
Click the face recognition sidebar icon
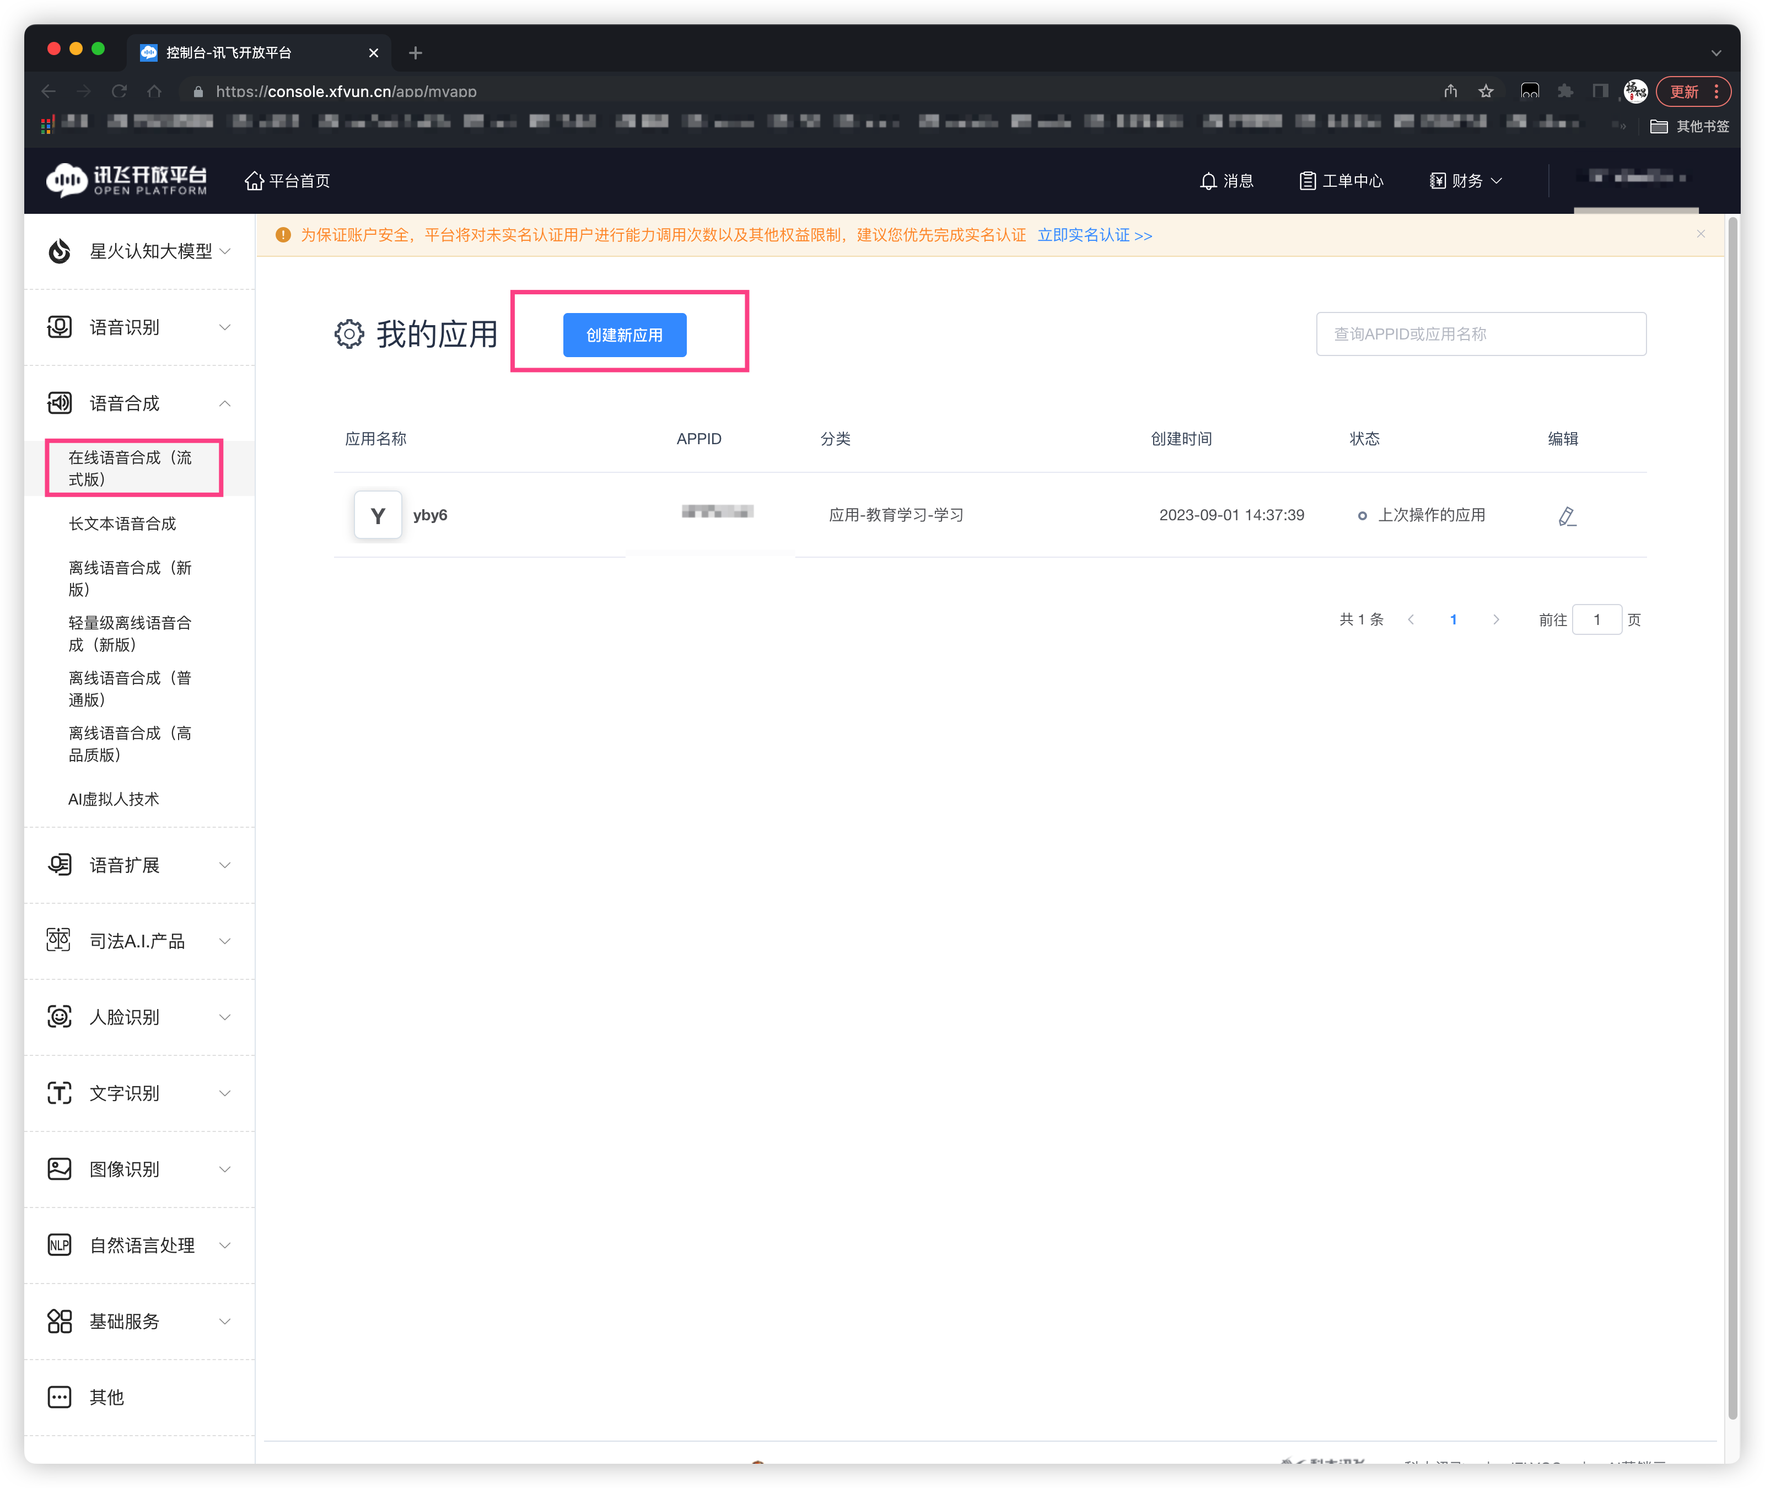coord(59,1016)
